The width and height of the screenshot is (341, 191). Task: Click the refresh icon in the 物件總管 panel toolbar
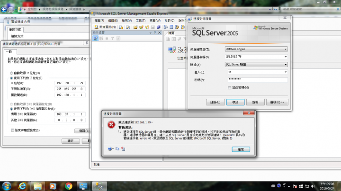pos(118,38)
